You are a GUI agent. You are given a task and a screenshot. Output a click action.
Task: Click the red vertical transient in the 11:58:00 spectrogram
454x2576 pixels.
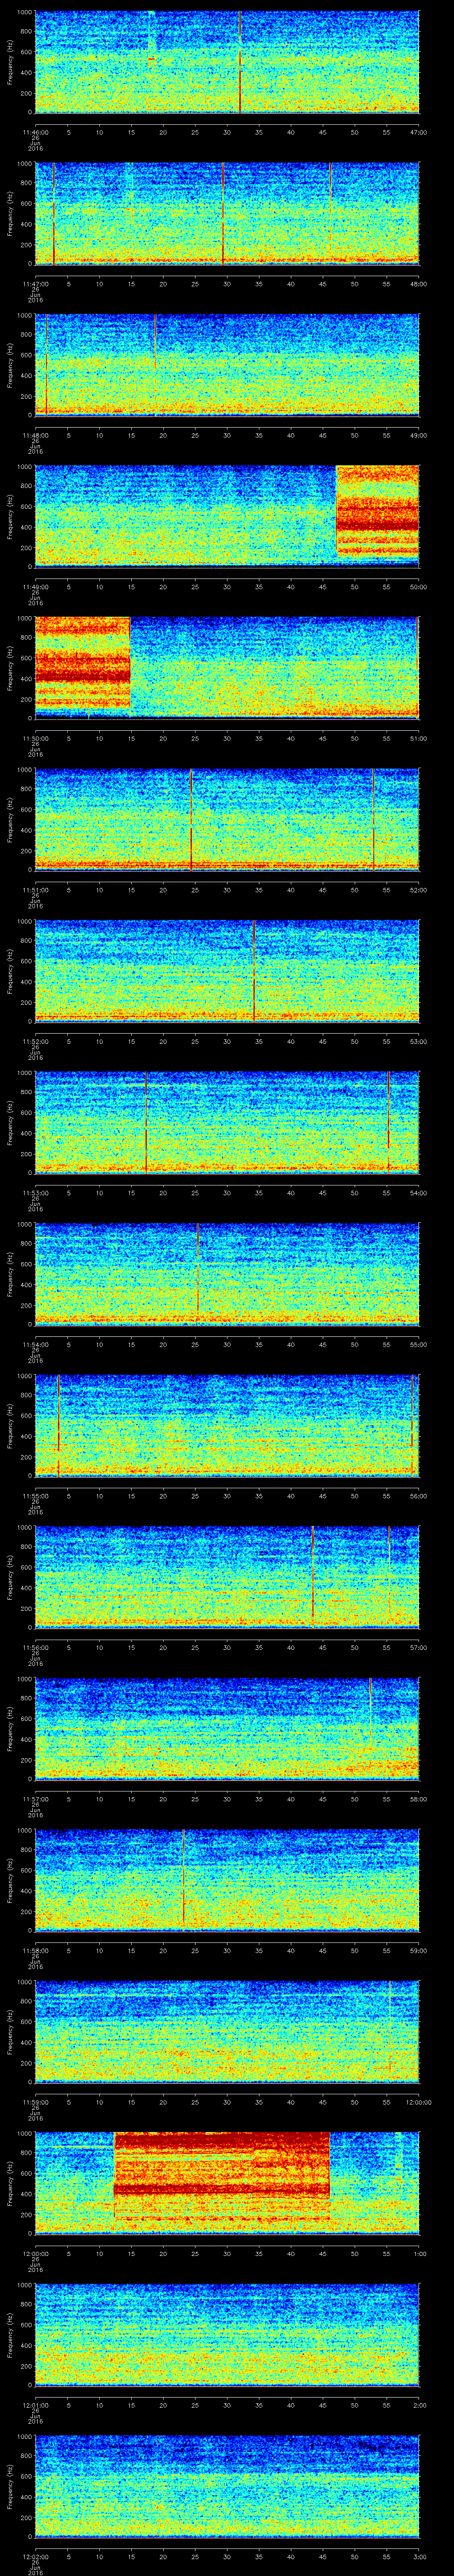[184, 1875]
